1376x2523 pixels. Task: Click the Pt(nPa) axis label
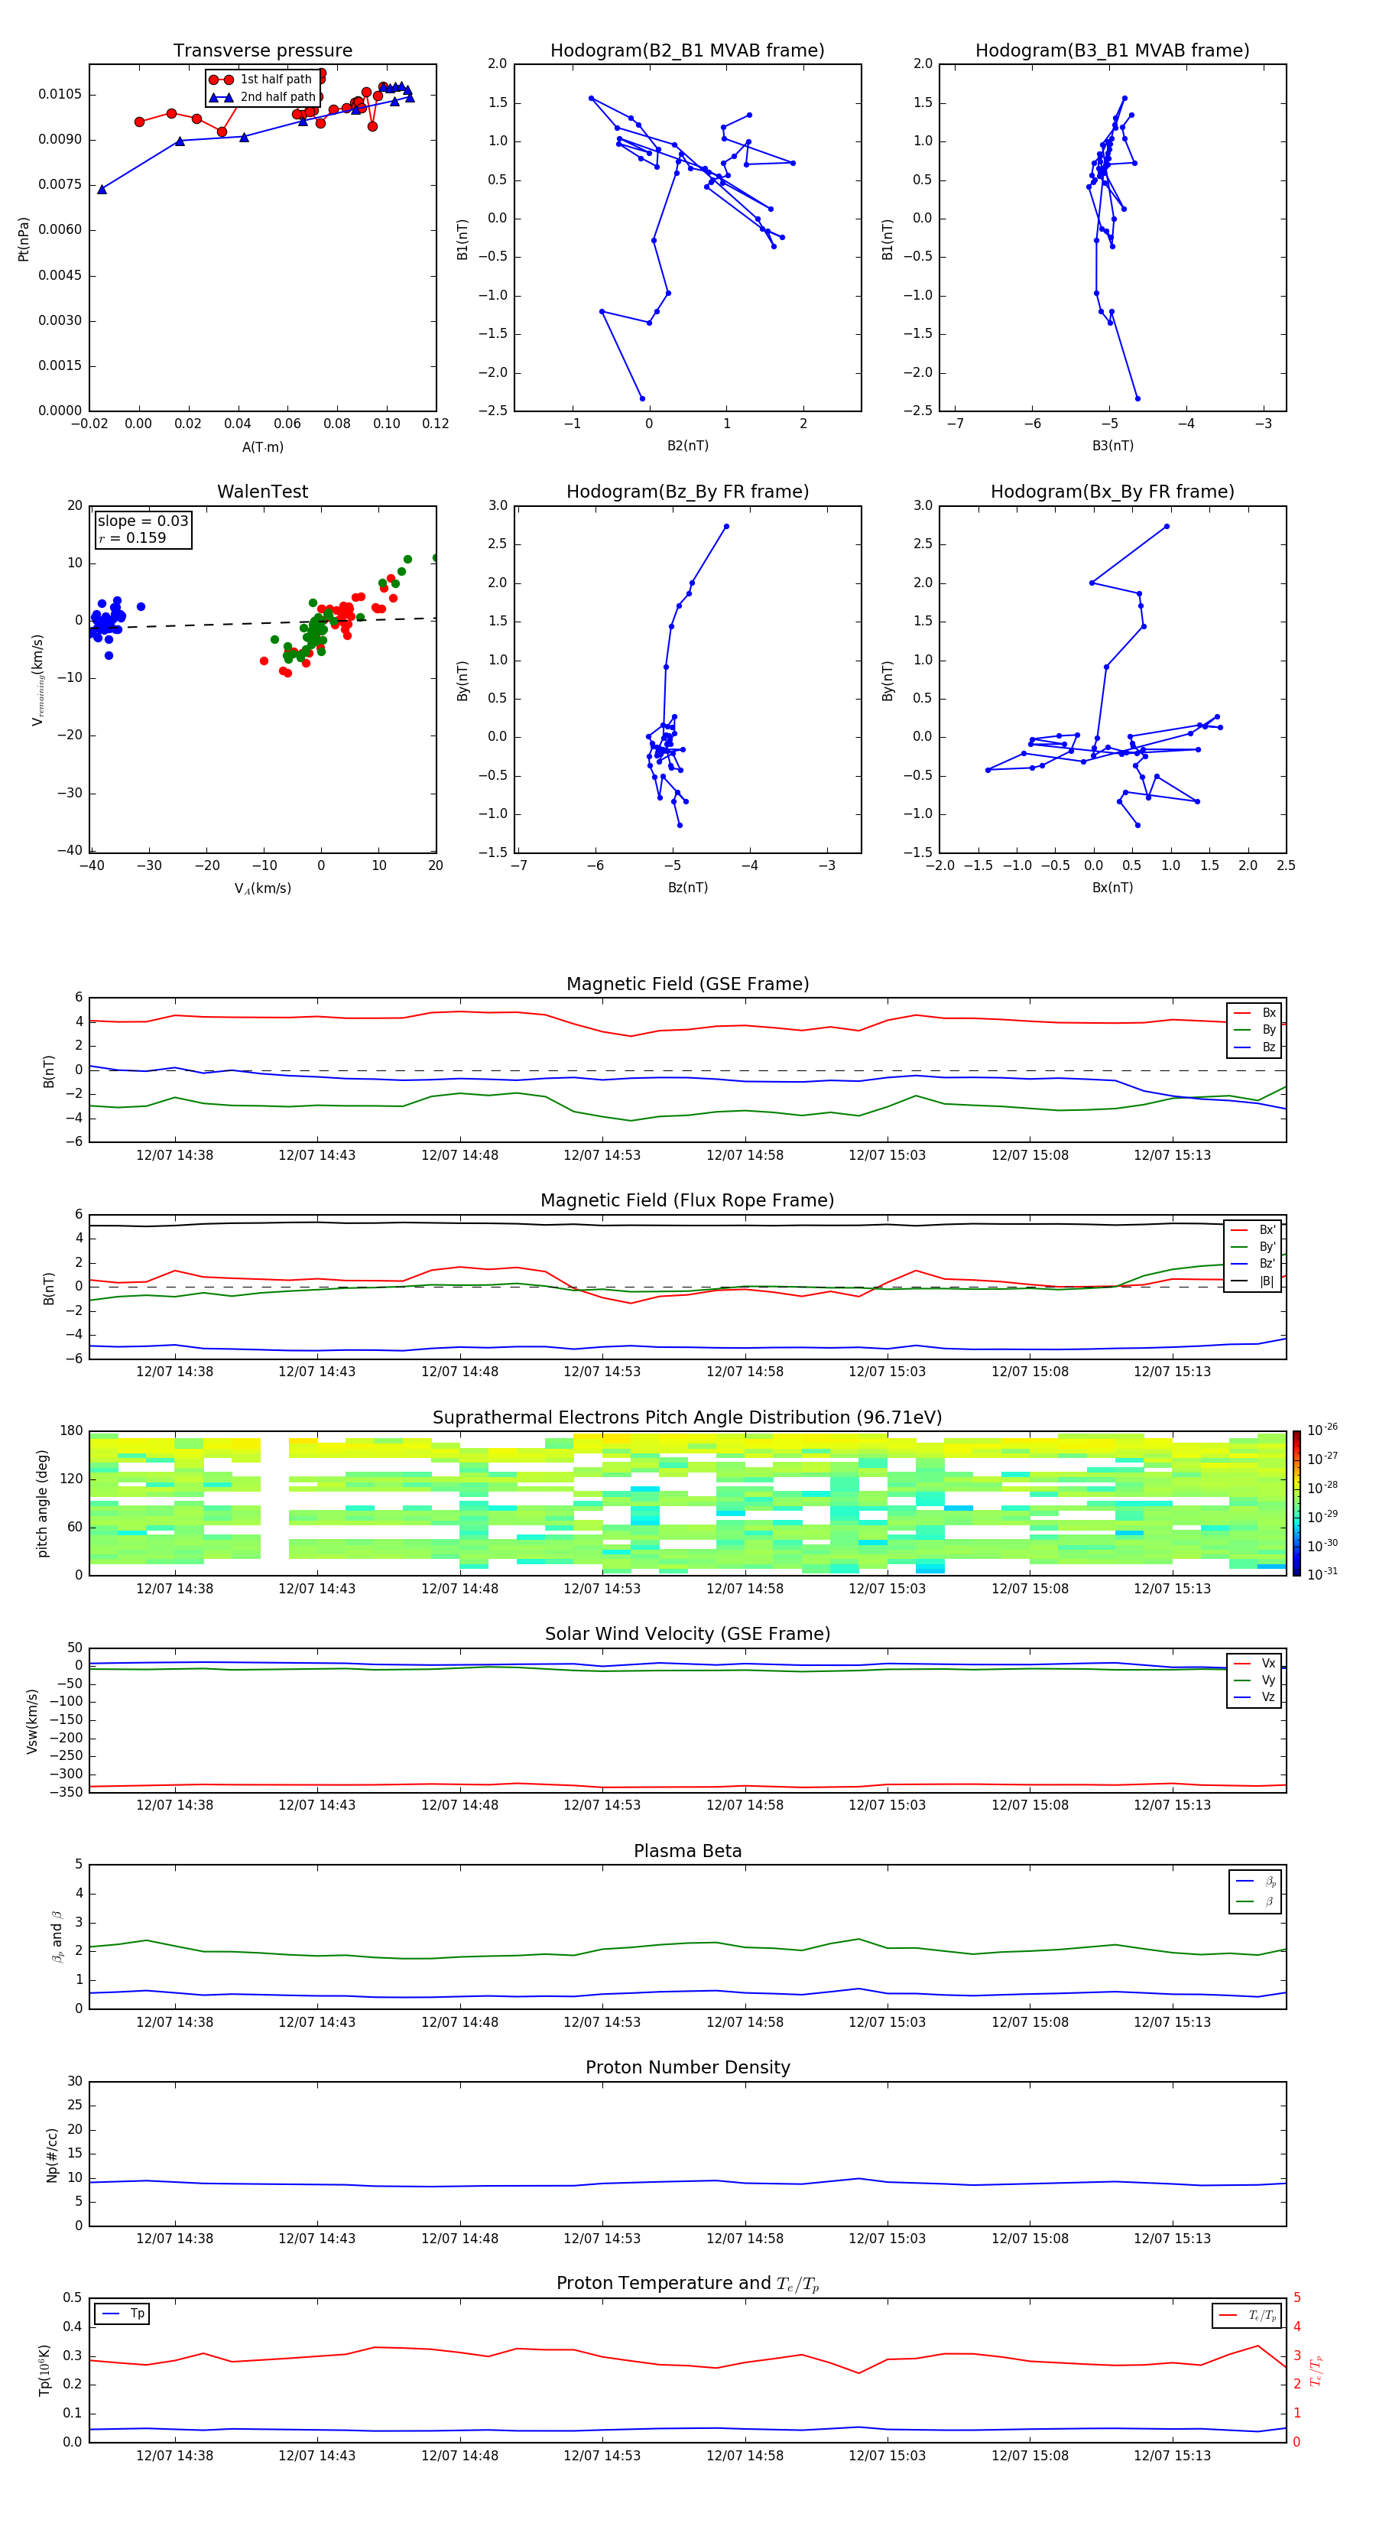coord(24,239)
